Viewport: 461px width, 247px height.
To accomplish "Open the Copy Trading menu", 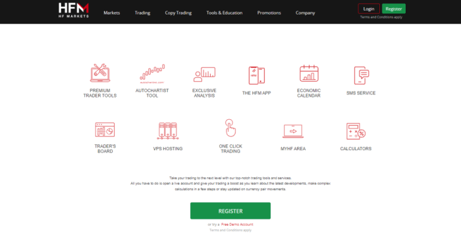I will [178, 13].
